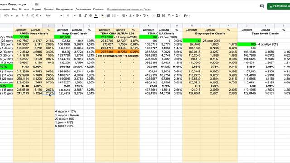Select the date cell '- 4 октября 2019'

click(x=267, y=44)
